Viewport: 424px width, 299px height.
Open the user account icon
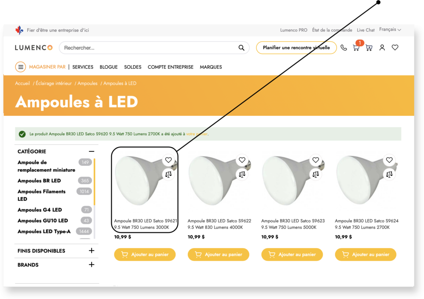[382, 48]
